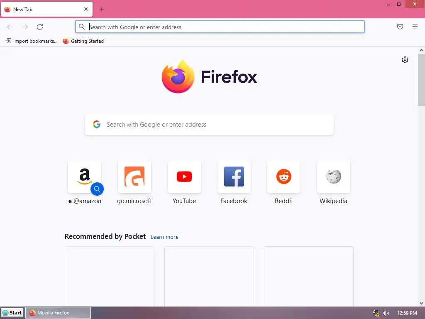Image resolution: width=425 pixels, height=319 pixels.
Task: Select Mozilla Firefox in the taskbar
Action: click(x=58, y=313)
